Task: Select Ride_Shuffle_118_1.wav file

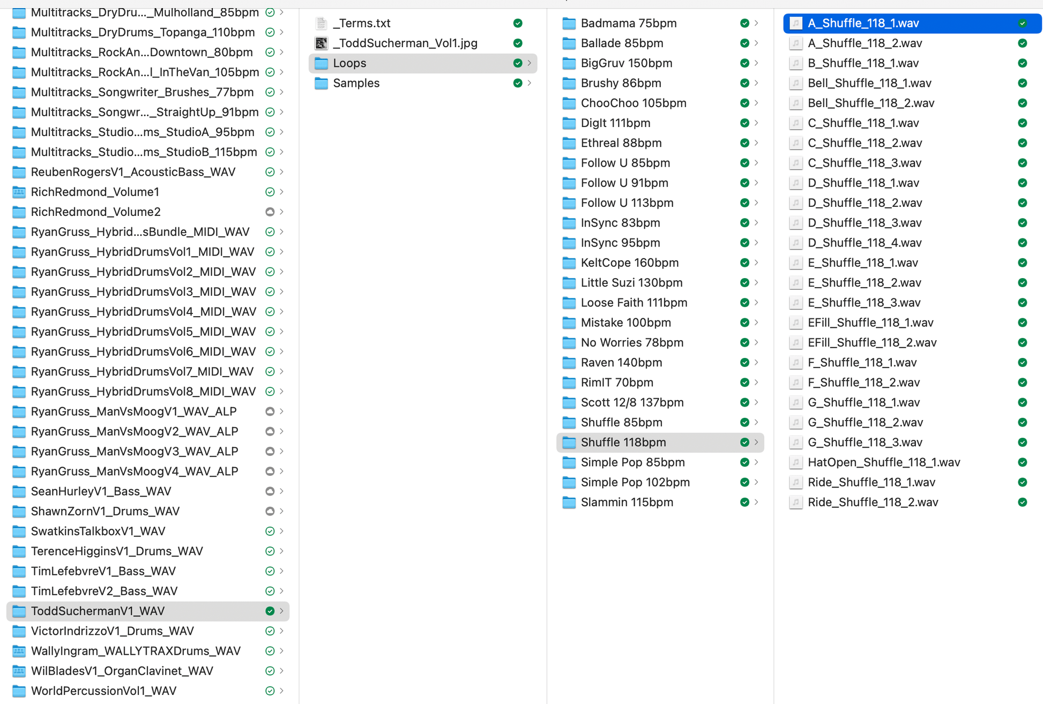Action: [912, 482]
